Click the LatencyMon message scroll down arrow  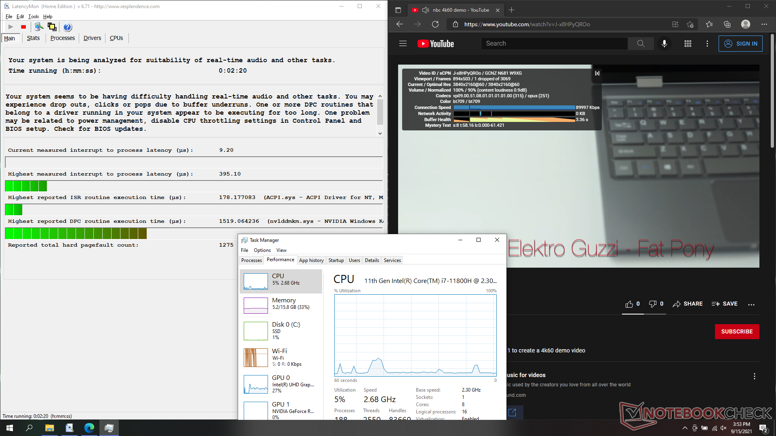point(380,133)
